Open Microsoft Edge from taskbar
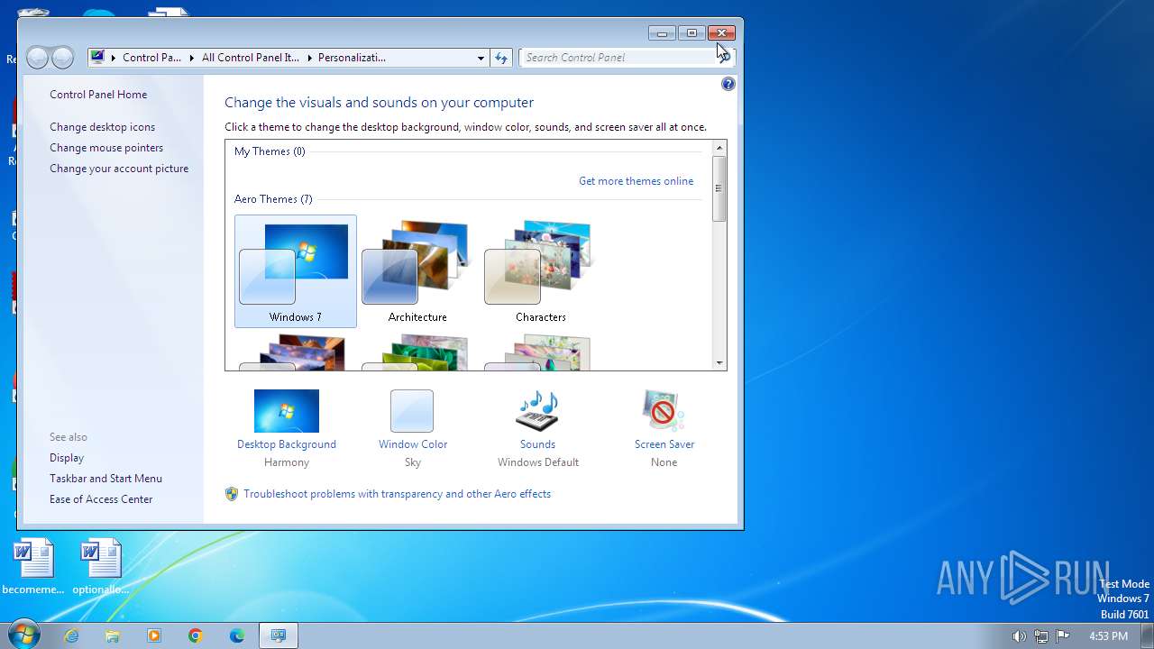 (x=237, y=635)
